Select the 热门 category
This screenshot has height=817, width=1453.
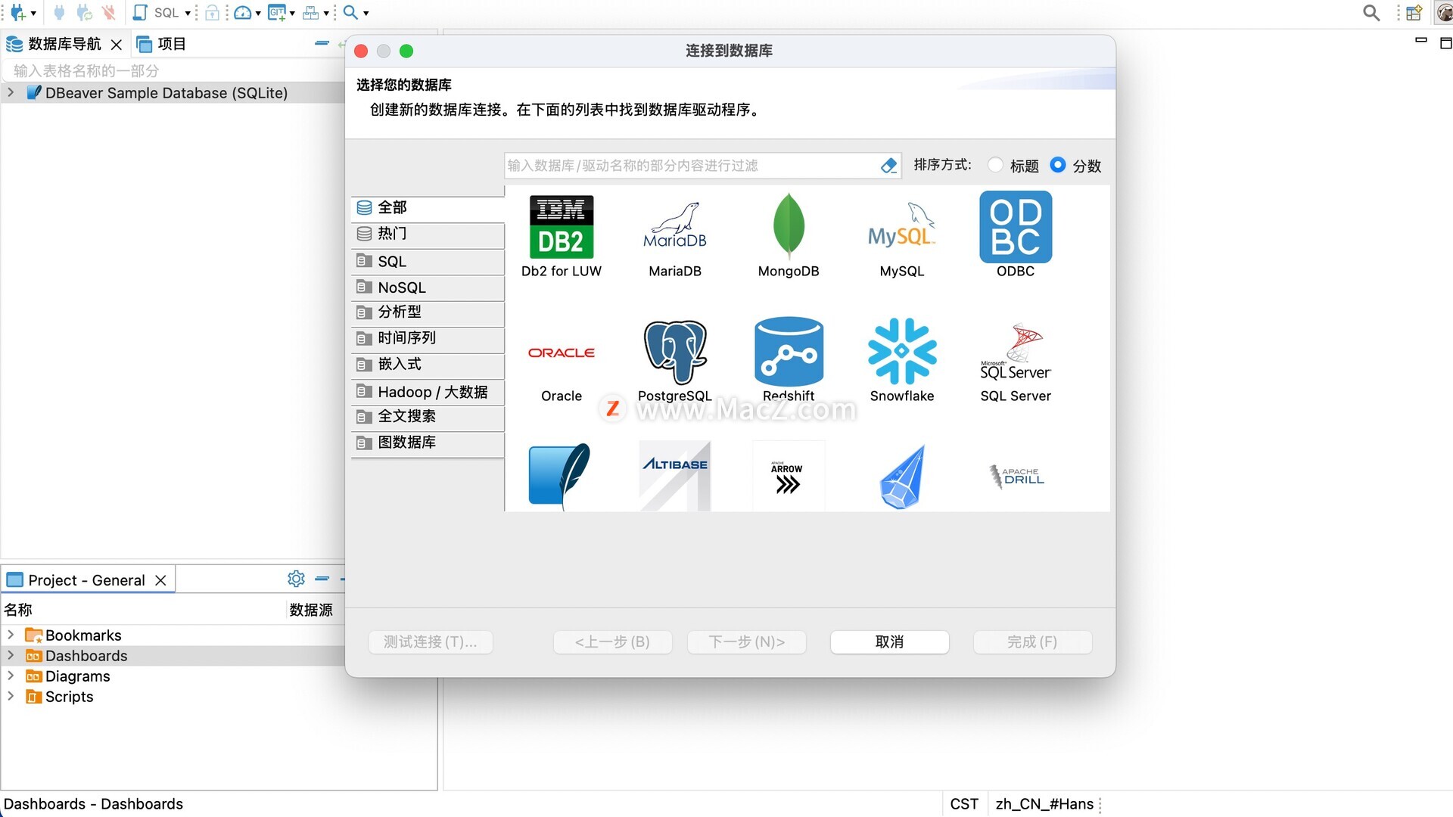point(428,234)
